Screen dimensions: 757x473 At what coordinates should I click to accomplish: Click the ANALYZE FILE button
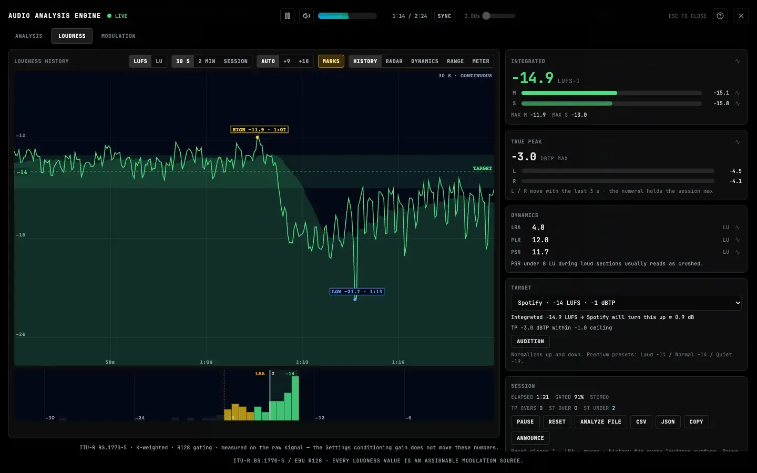coord(601,422)
